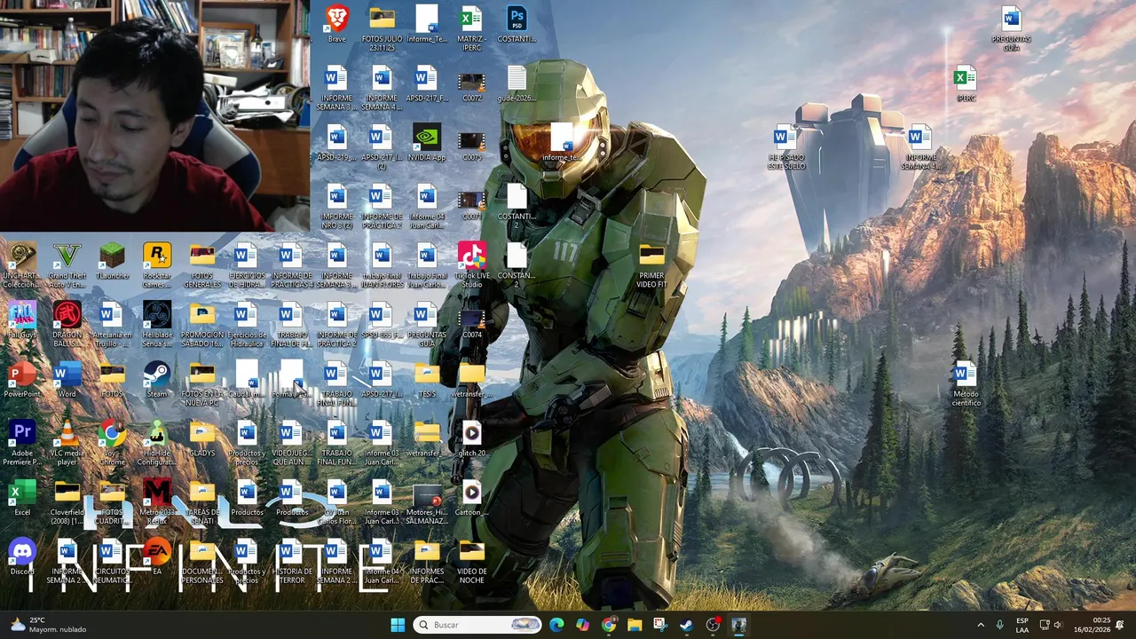
Task: Select the VIDEO DE NOCHE folder
Action: (x=472, y=561)
